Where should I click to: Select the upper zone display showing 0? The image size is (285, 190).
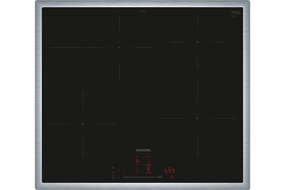pos(149,161)
